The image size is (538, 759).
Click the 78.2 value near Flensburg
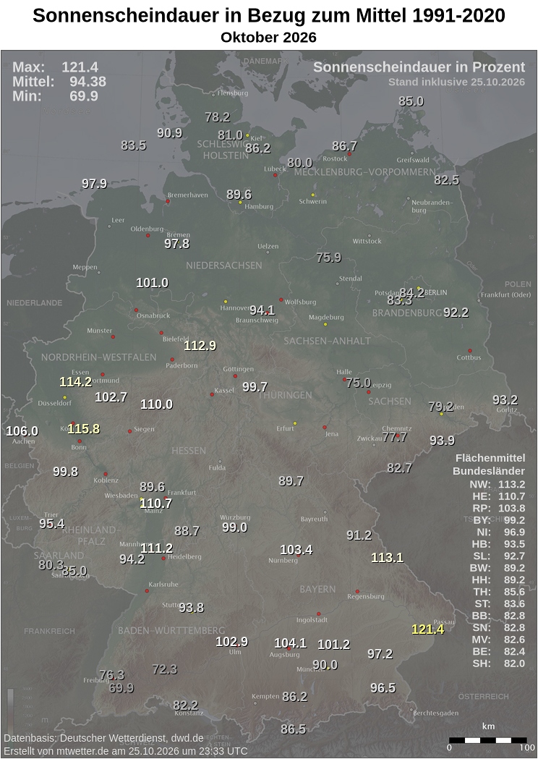pyautogui.click(x=217, y=117)
